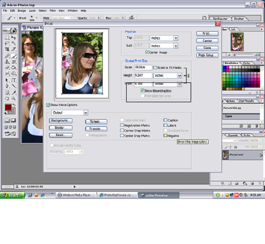Select the History Brush tool
Screen dimensions: 265x244
pyautogui.click(x=14, y=62)
